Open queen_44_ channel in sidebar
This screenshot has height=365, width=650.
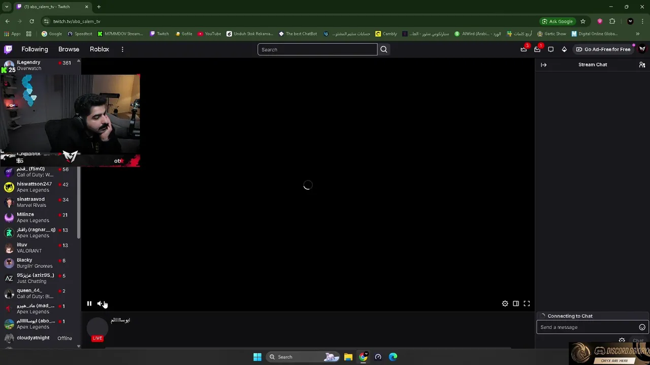click(40, 294)
